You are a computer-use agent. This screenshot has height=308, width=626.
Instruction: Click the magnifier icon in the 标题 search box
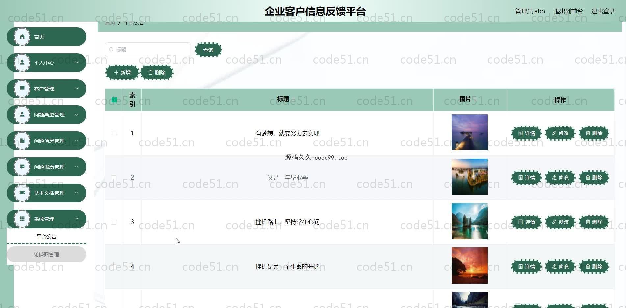(x=111, y=50)
